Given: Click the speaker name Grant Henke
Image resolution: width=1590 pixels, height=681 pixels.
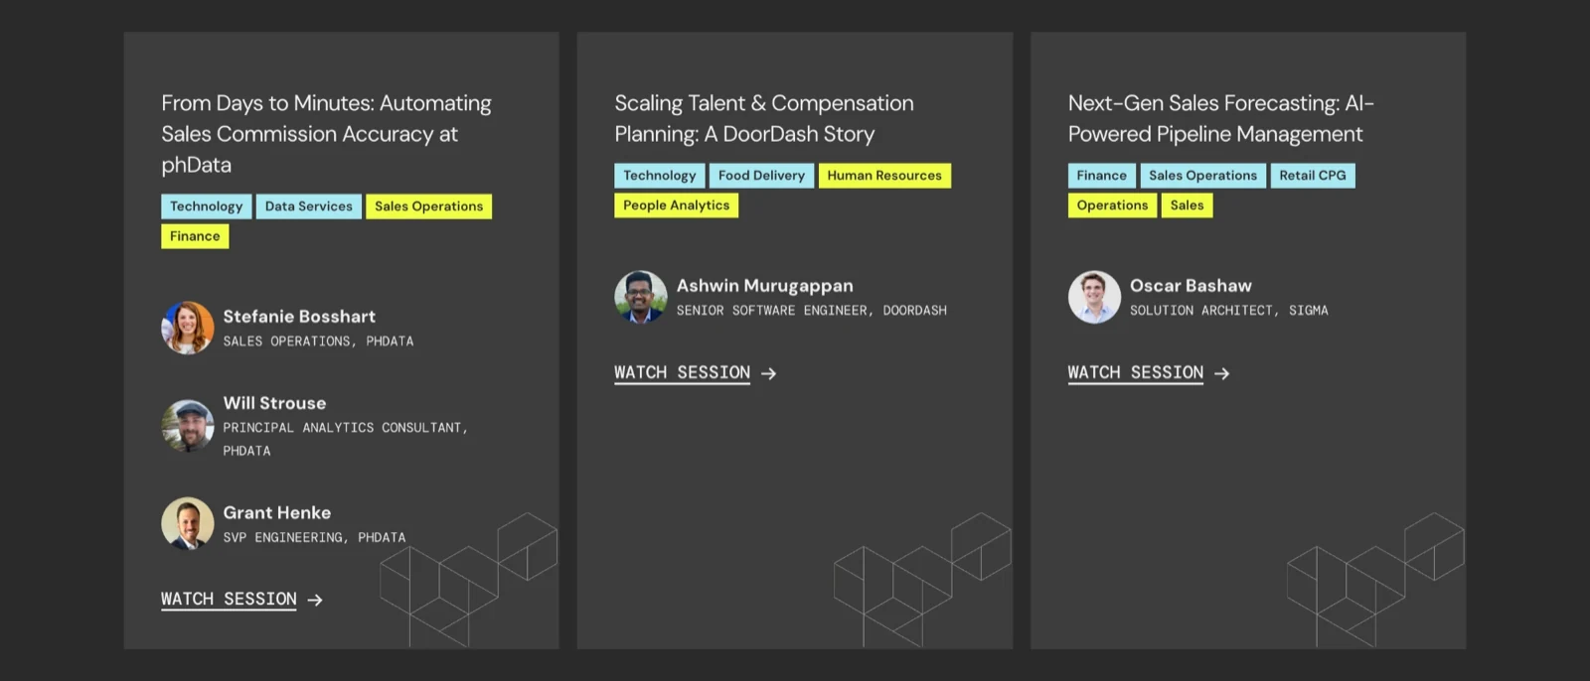Looking at the screenshot, I should (x=277, y=513).
